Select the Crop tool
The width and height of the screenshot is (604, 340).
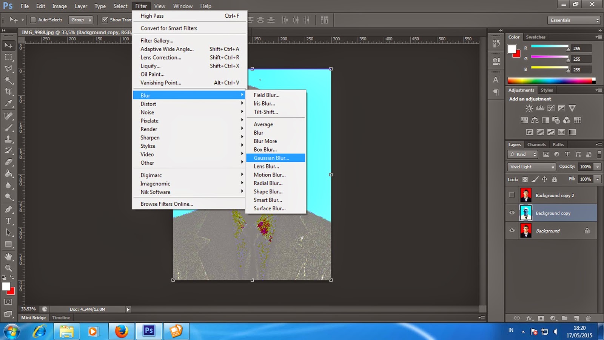click(8, 92)
